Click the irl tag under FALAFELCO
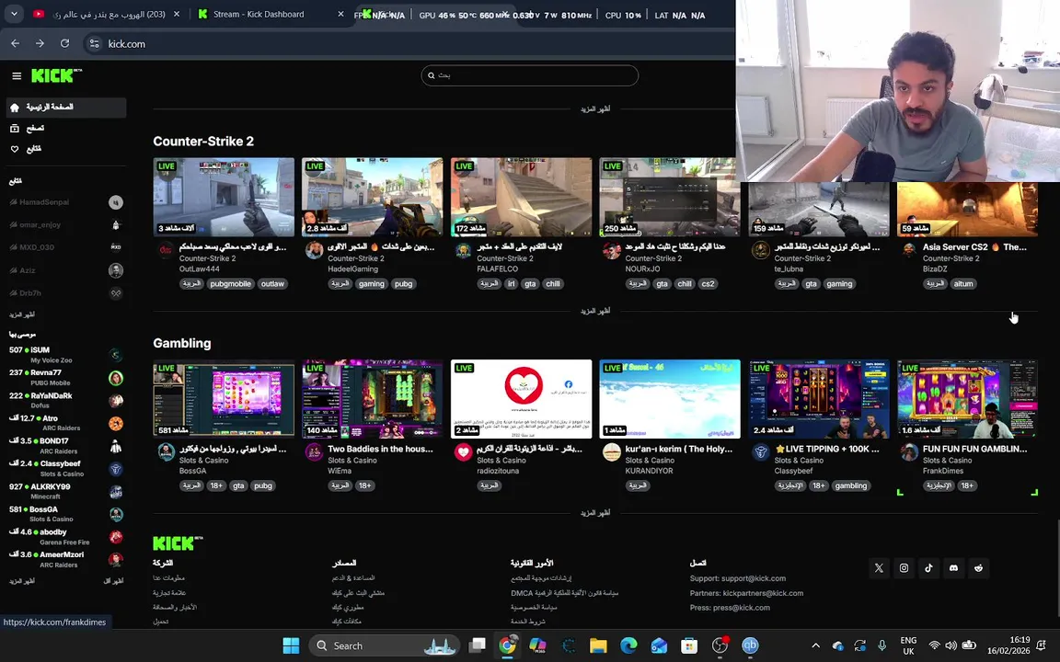The height and width of the screenshot is (662, 1060). tap(511, 284)
